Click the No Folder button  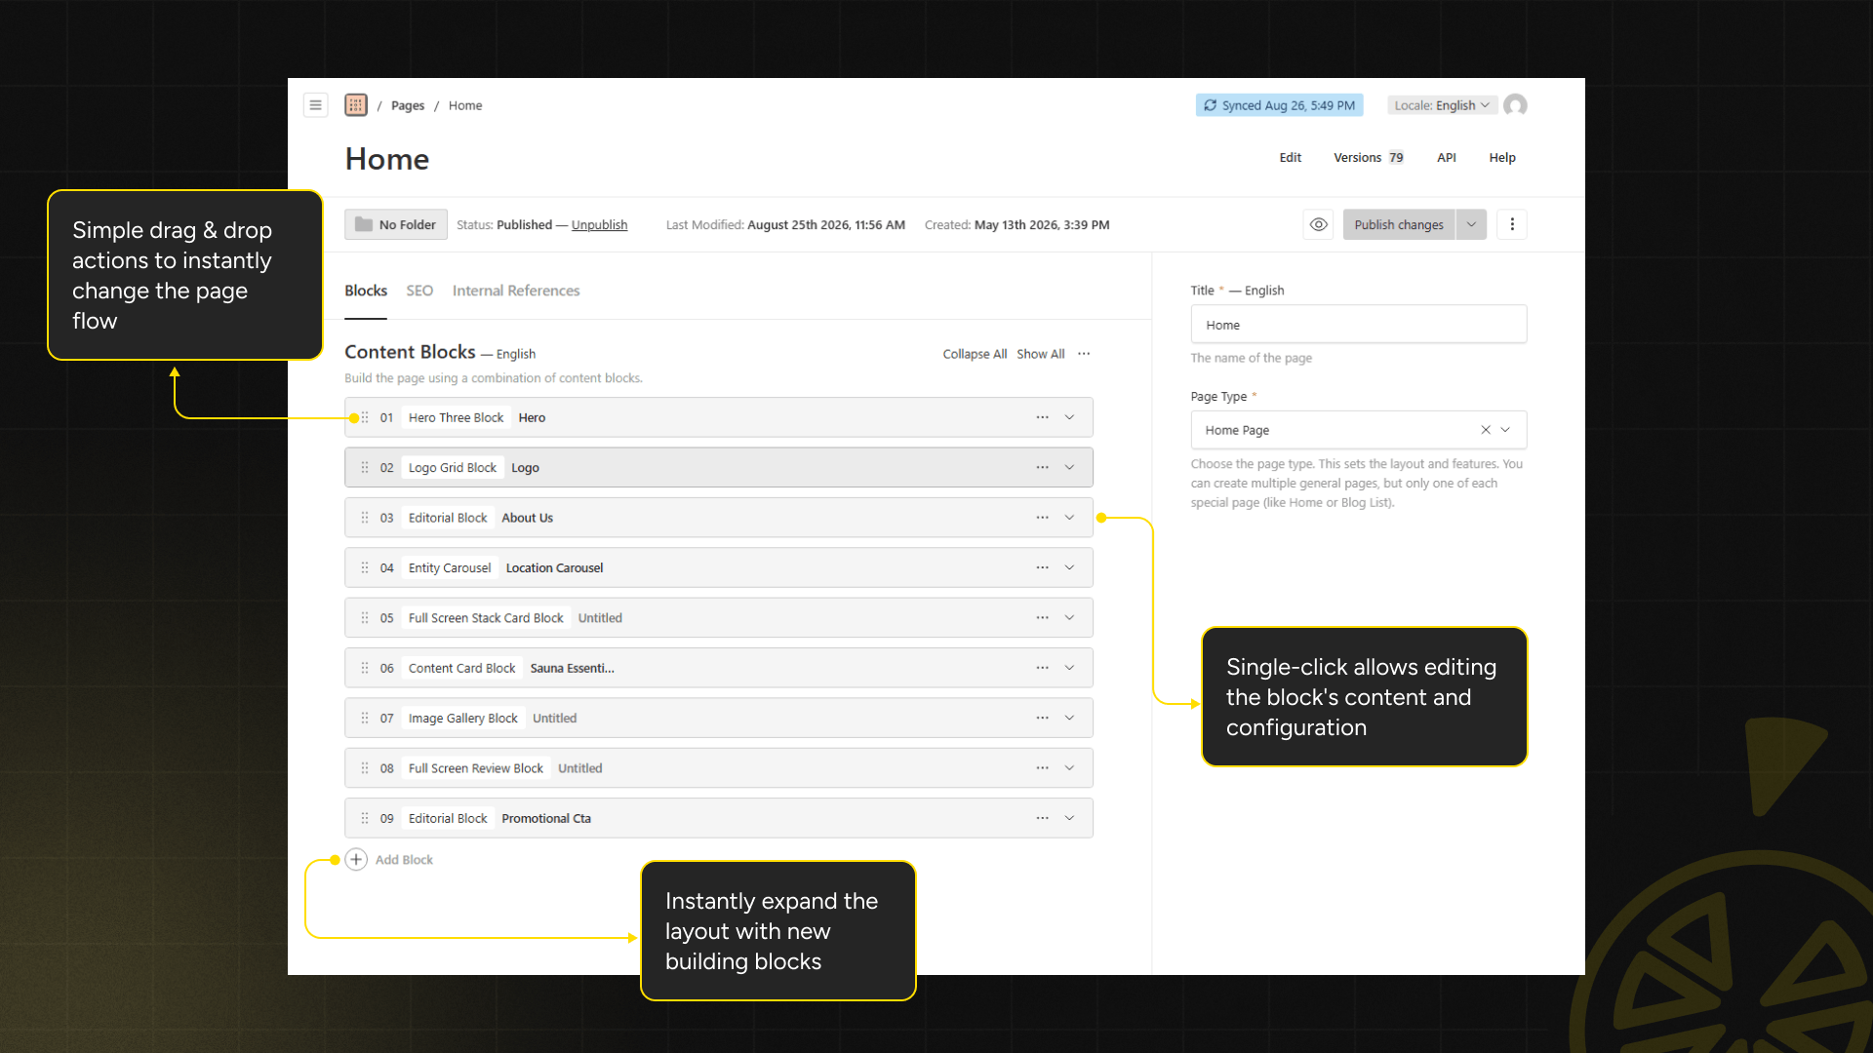tap(396, 224)
